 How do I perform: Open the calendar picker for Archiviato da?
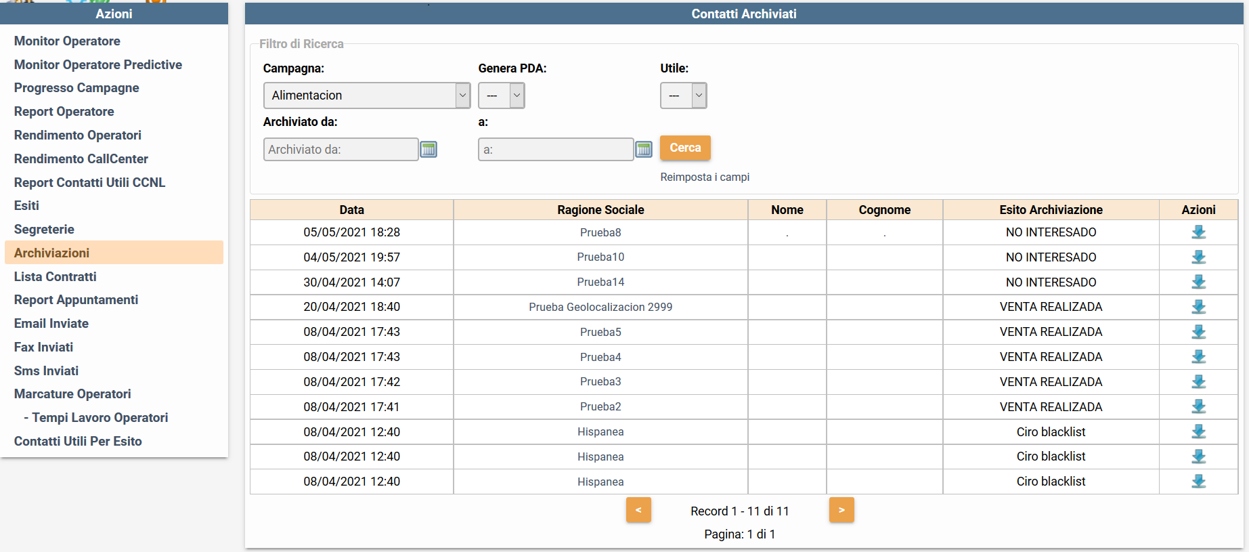click(429, 149)
